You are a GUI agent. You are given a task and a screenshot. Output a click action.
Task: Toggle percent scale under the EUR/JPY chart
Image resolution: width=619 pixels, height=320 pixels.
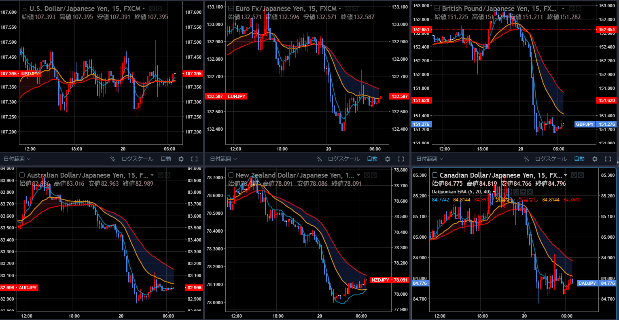tap(319, 159)
